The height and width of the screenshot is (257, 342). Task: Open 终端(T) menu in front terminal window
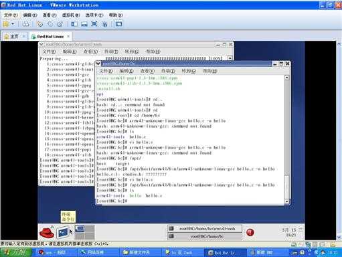(x=168, y=71)
